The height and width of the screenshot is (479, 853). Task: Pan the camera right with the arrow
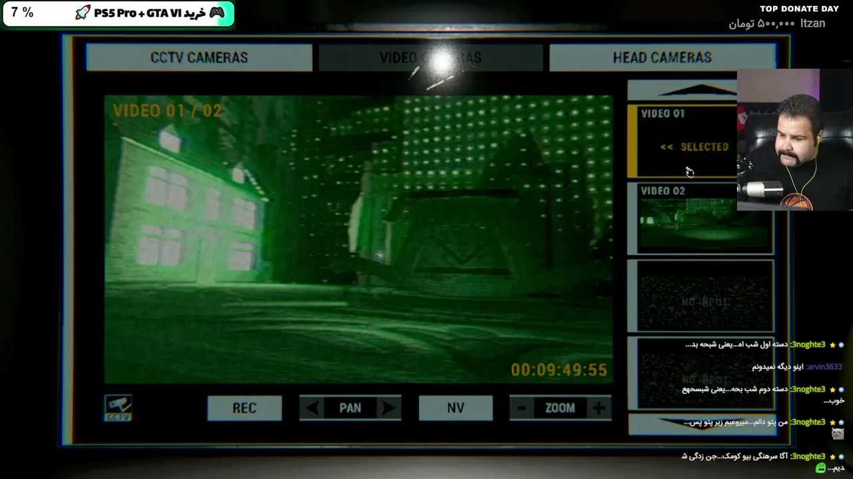coord(388,408)
